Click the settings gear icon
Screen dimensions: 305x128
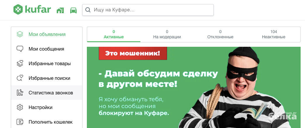20,107
